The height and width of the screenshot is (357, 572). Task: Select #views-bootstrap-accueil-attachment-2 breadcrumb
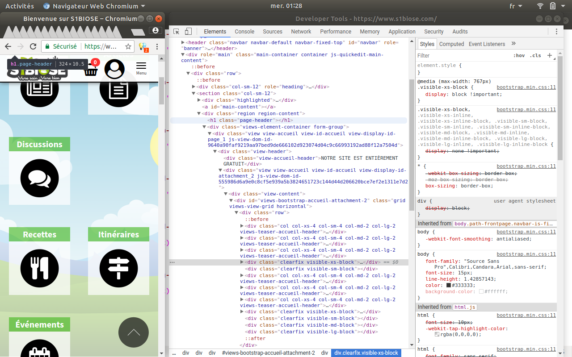coord(268,353)
